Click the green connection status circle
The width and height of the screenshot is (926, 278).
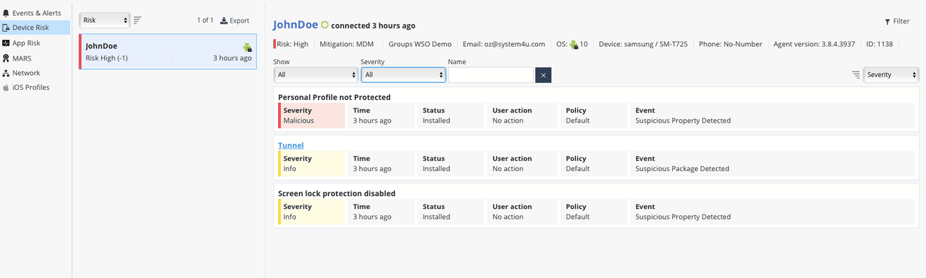pos(324,25)
